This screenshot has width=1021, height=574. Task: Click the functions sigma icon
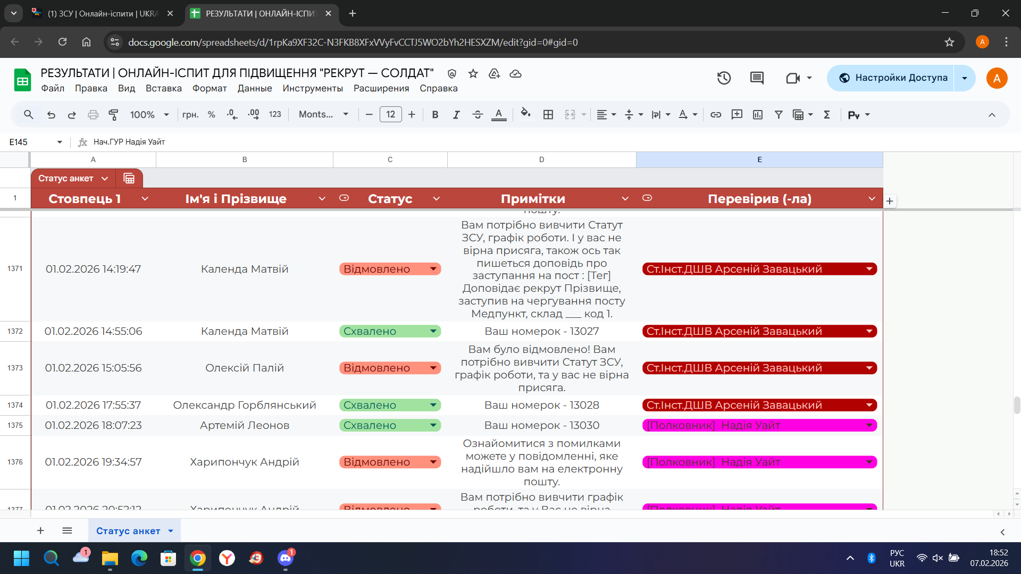pyautogui.click(x=827, y=114)
